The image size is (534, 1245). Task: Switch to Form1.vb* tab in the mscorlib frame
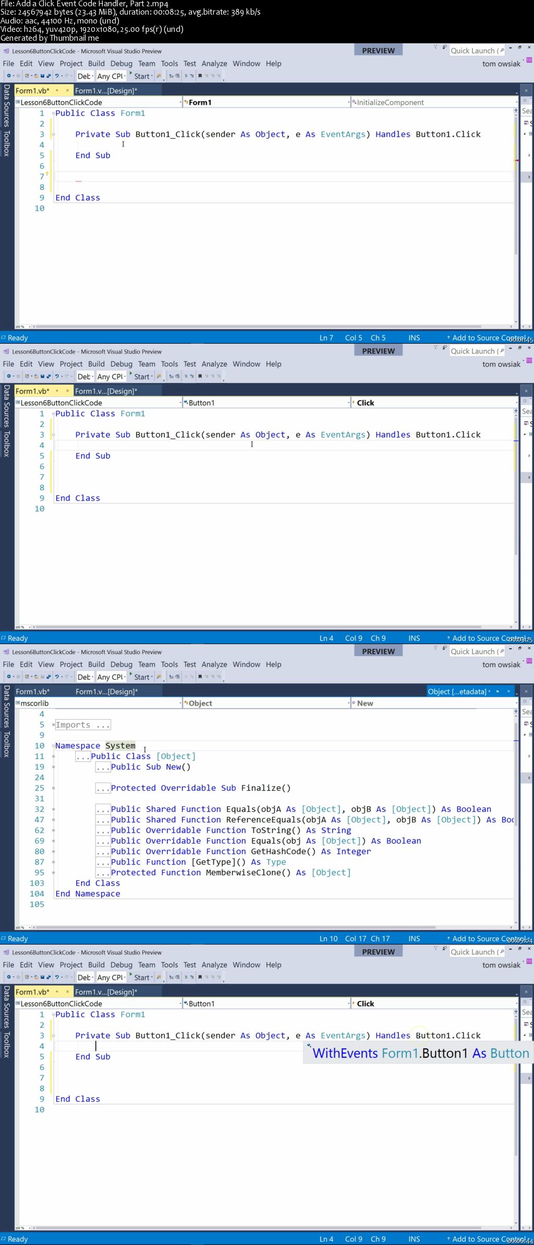32,692
